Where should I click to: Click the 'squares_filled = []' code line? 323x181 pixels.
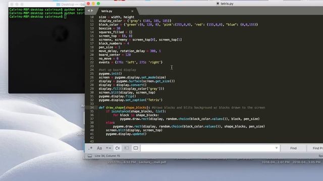(116, 32)
